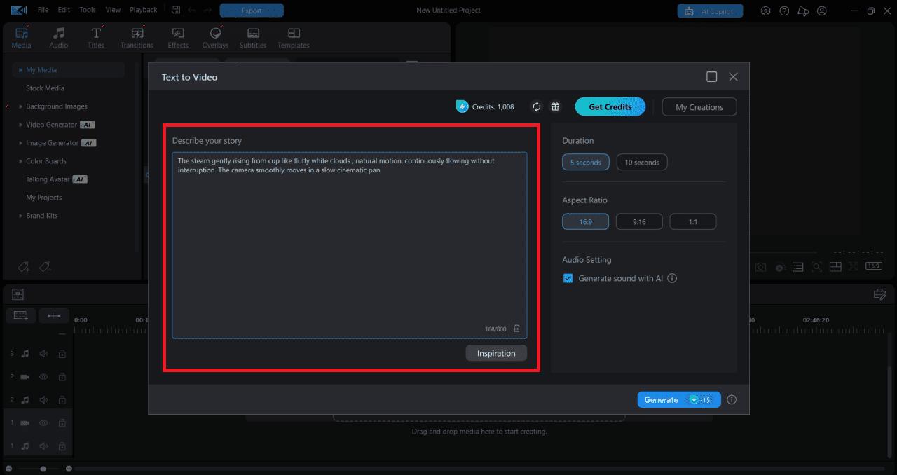Screen dimensions: 897x475
Task: Delete the story prompt via trash icon
Action: tap(516, 329)
